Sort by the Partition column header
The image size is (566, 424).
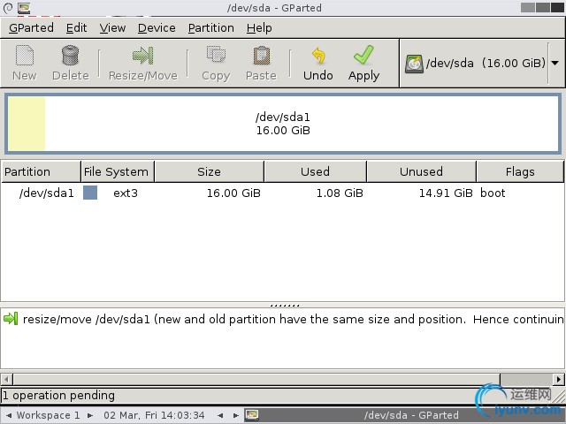[x=41, y=171]
